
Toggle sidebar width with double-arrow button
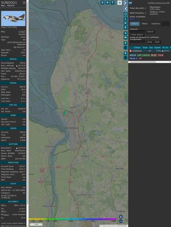click(x=130, y=3)
